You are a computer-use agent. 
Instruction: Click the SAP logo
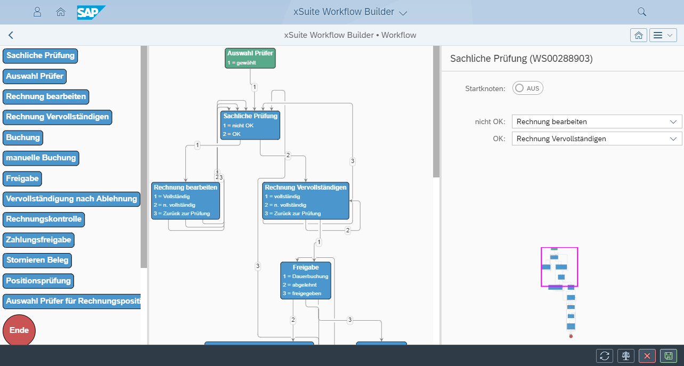pos(90,12)
